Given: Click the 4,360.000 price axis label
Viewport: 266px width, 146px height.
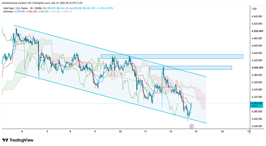Looking at the screenshot, I should 257,82.
